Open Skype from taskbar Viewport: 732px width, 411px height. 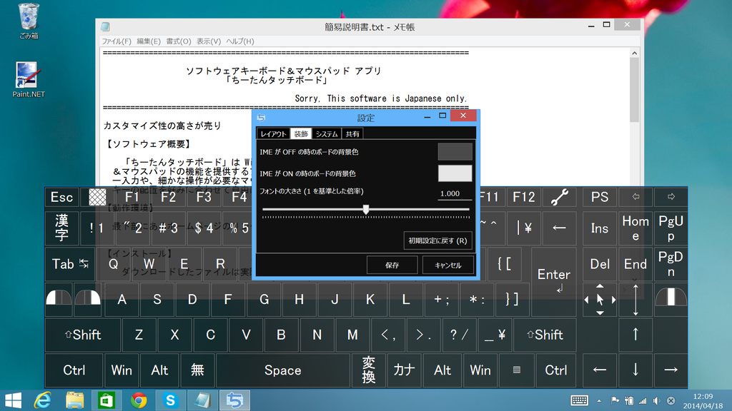(x=170, y=400)
